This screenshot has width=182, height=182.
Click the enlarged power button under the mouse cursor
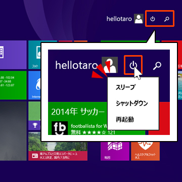click(133, 65)
